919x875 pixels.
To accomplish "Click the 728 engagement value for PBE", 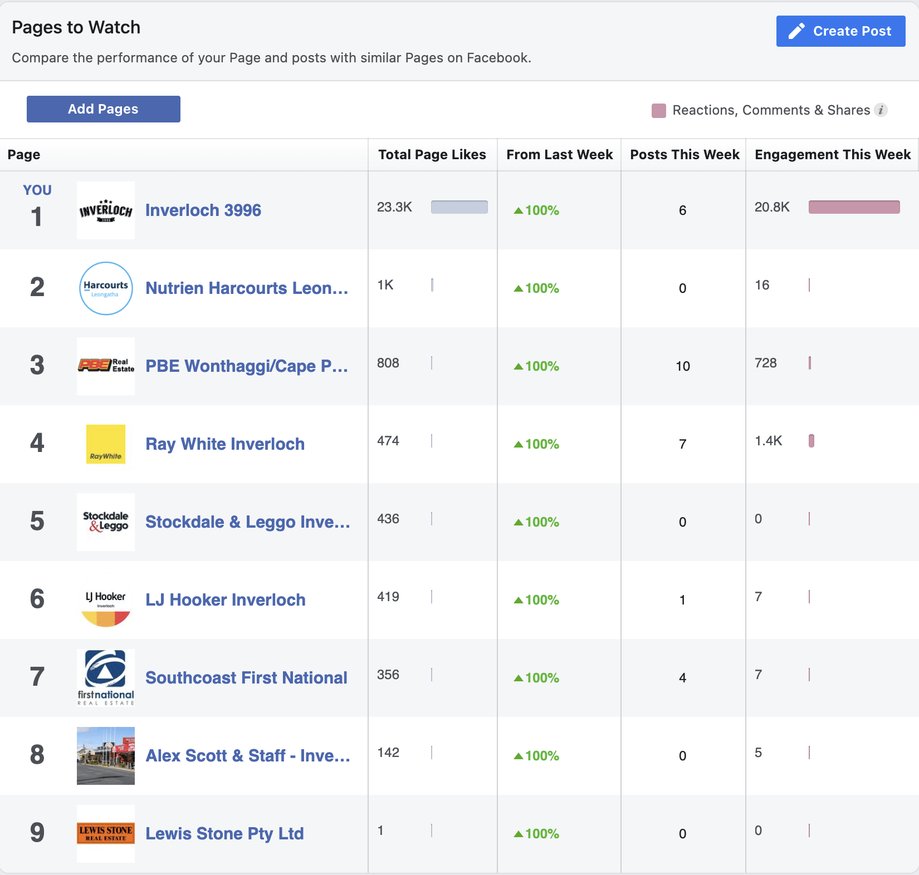I will click(x=766, y=363).
